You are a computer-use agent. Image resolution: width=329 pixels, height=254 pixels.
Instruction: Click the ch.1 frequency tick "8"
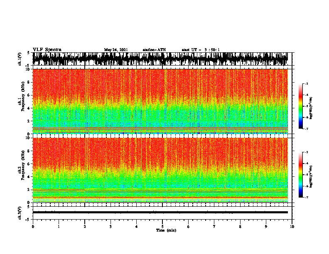pyautogui.click(x=29, y=82)
